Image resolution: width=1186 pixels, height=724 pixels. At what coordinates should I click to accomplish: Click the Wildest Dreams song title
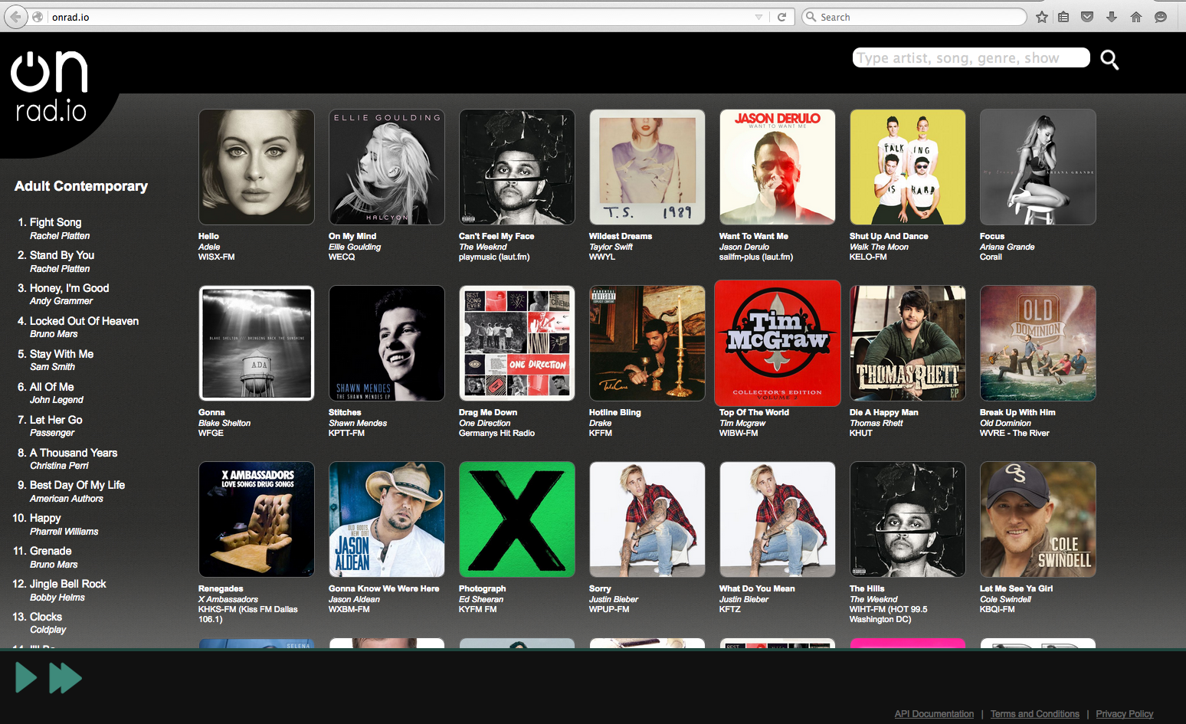(621, 236)
